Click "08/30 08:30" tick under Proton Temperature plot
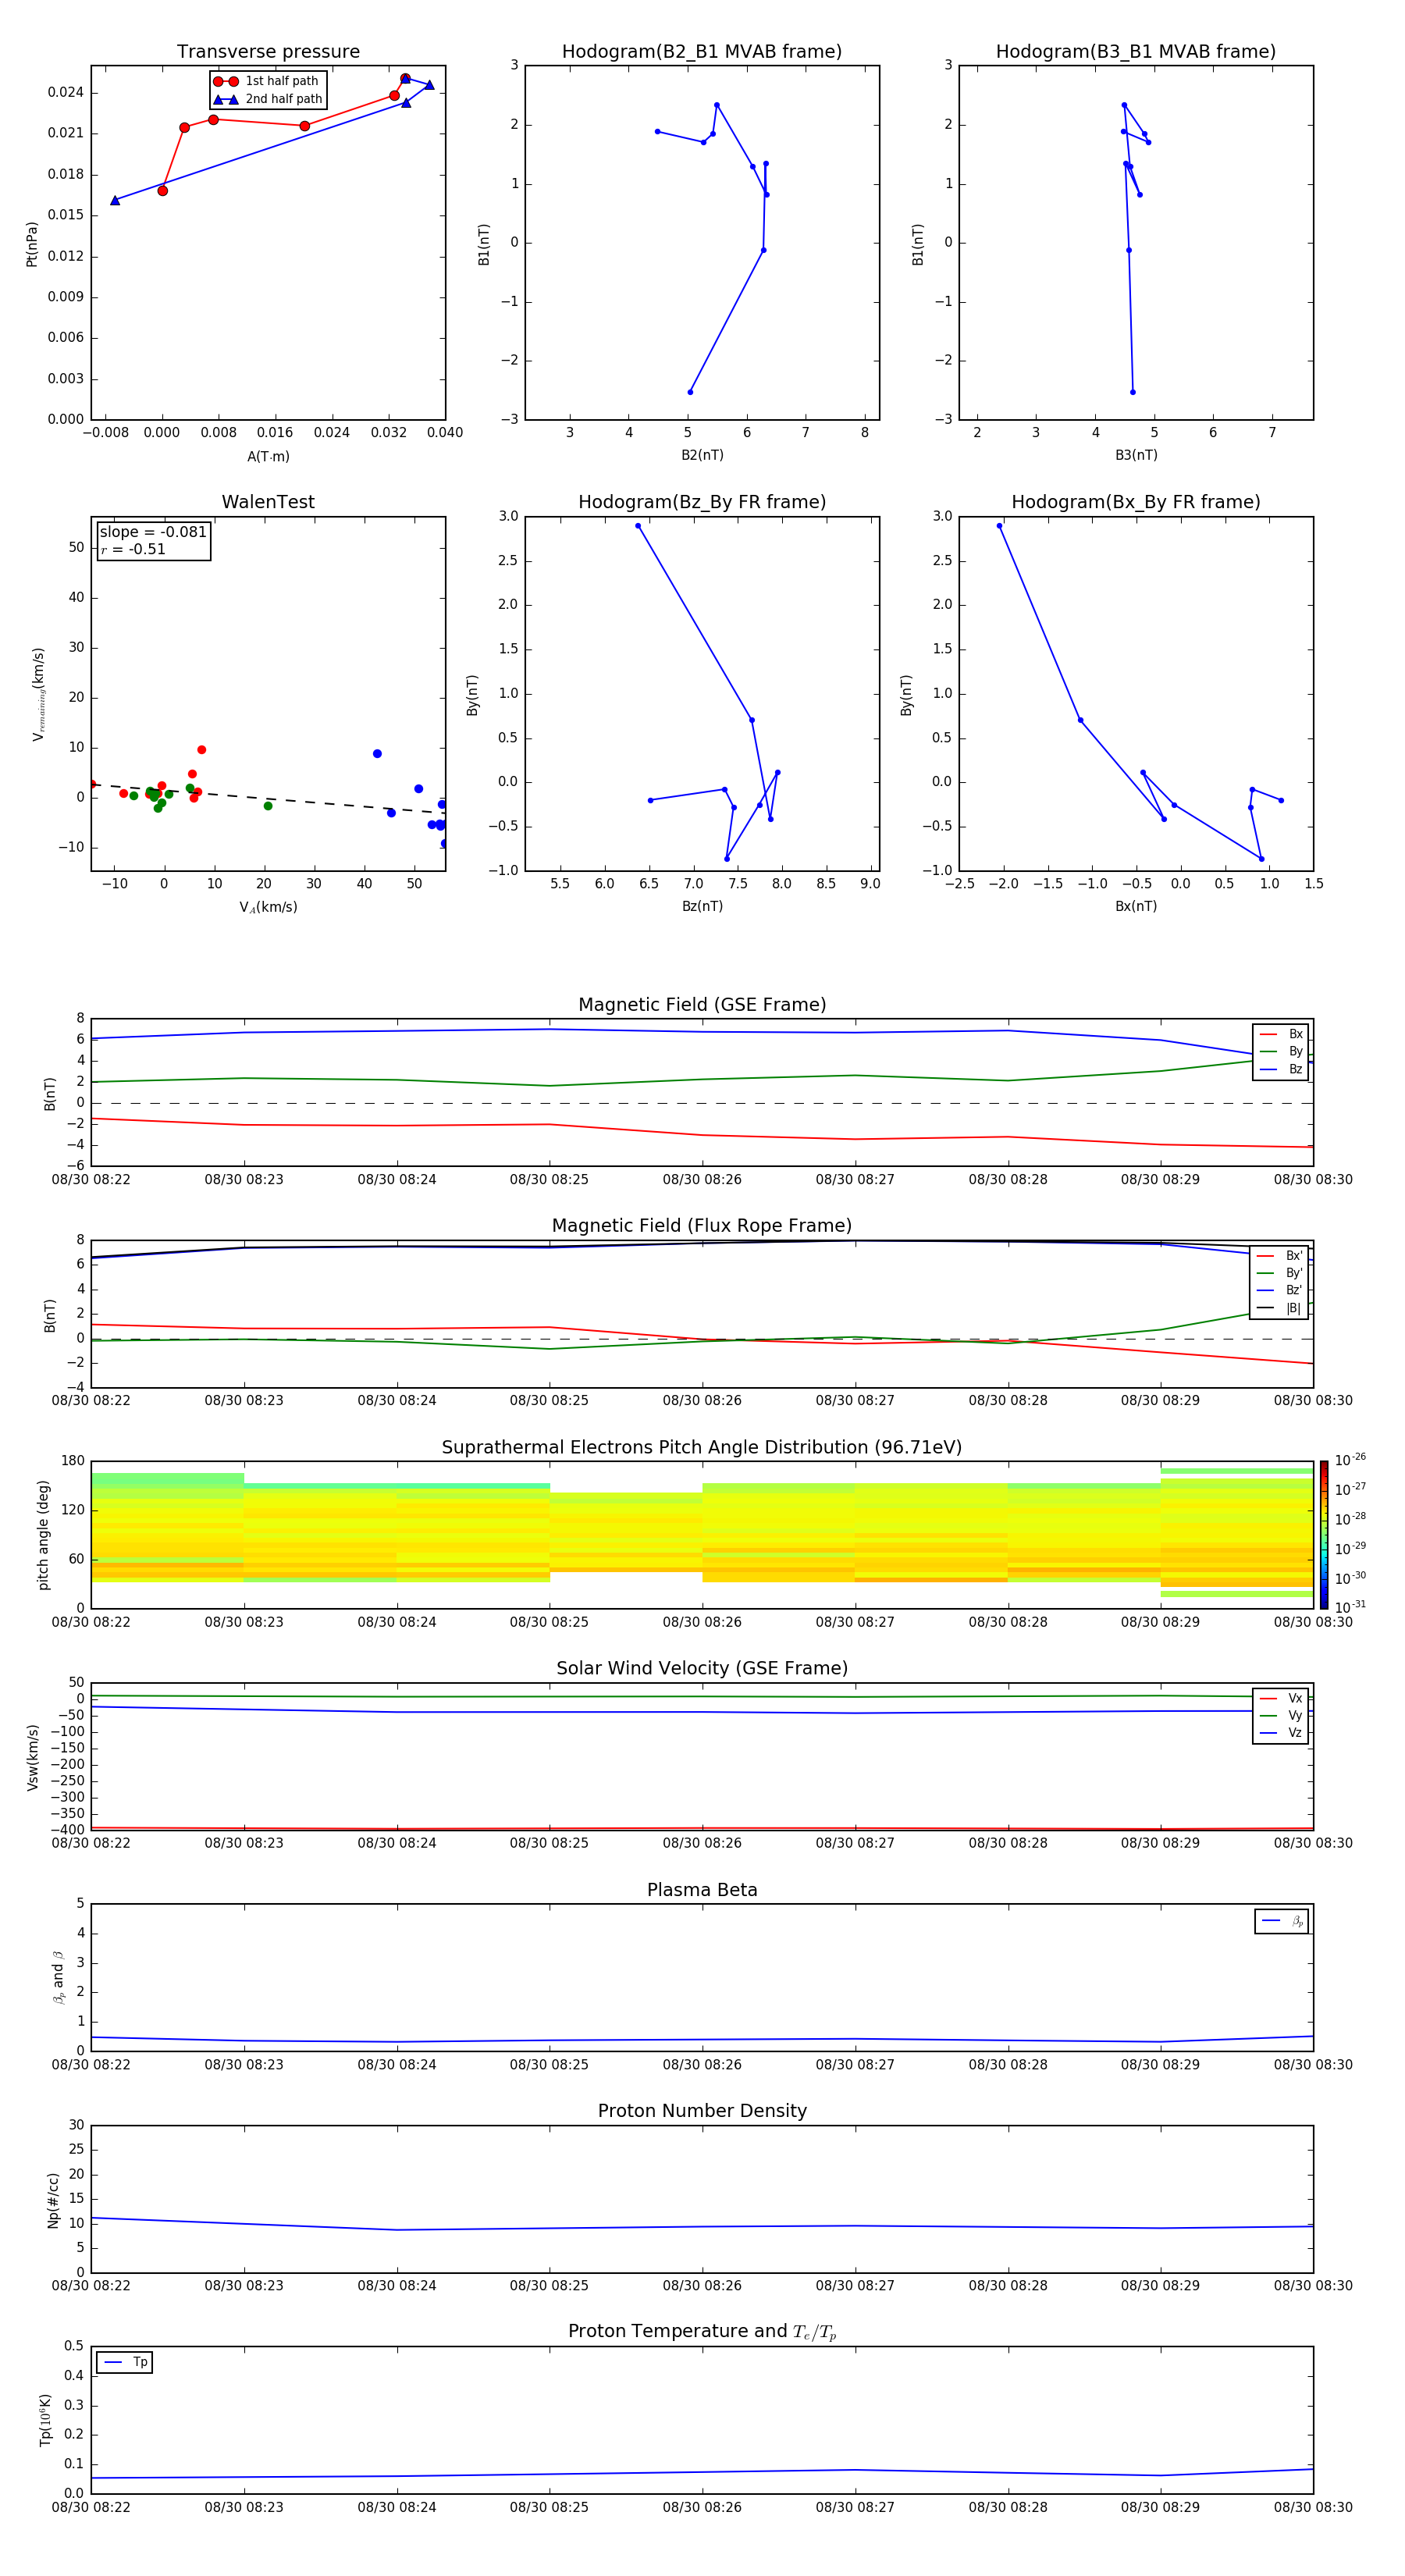Screen dimensions: 1405x2576 pos(1313,2508)
